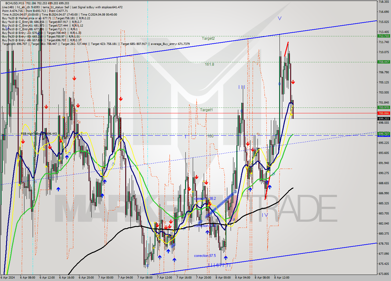This screenshot has height=281, width=391.
Task: Click the '7 Apr 20:00' time label
Action: (x=204, y=278)
